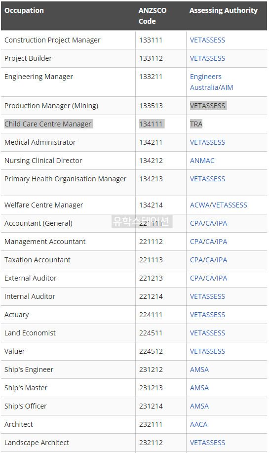Image resolution: width=270 pixels, height=453 pixels.
Task: Open AACA link for Architect
Action: click(x=198, y=424)
